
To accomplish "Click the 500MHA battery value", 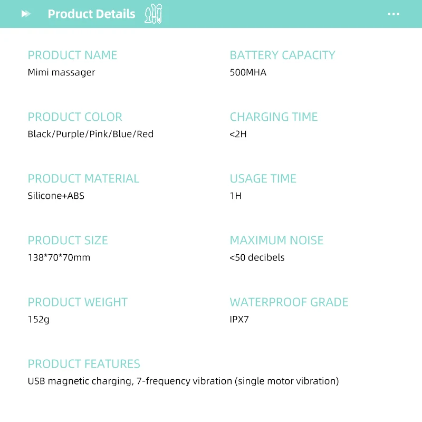I will 248,72.
